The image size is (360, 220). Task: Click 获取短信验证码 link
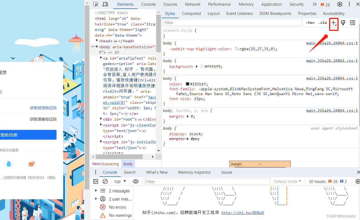(x=43, y=108)
